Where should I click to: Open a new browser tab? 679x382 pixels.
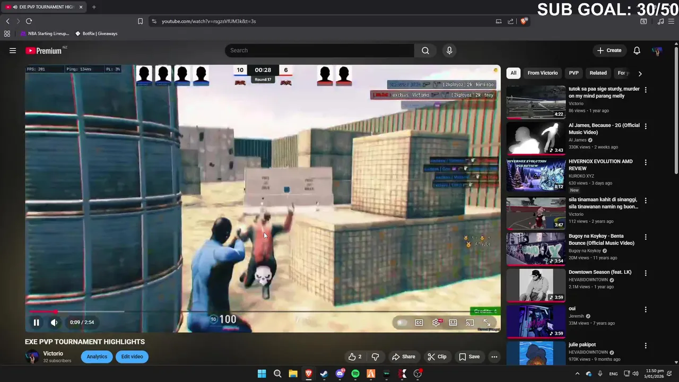click(x=94, y=7)
